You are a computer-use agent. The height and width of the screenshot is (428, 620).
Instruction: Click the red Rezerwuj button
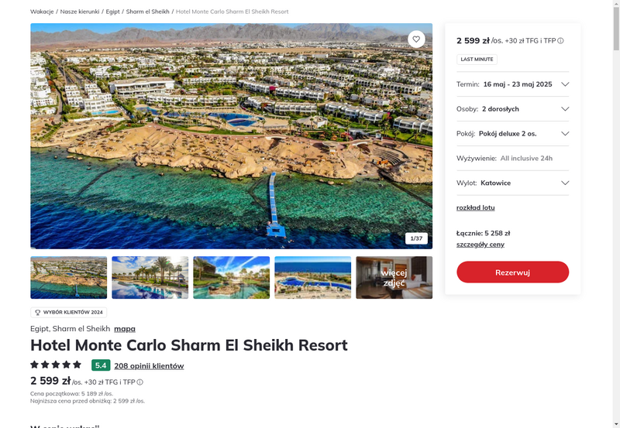[x=512, y=272]
